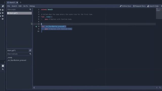Collapse the _ready function fold arrow
This screenshot has width=162, height=91.
(40, 17)
